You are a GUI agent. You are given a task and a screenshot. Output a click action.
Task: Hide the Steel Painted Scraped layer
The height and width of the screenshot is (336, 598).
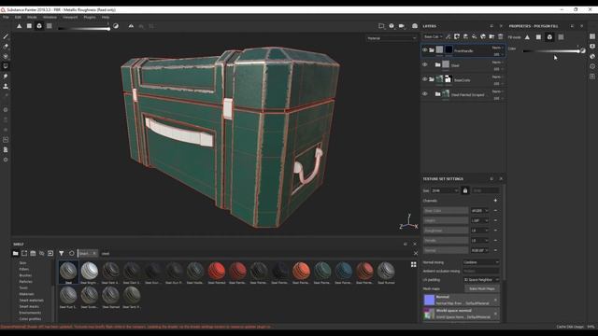[425, 94]
